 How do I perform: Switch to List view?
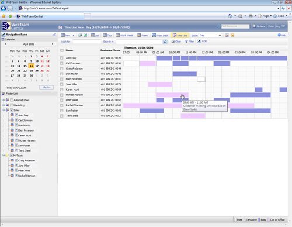(x=95, y=35)
